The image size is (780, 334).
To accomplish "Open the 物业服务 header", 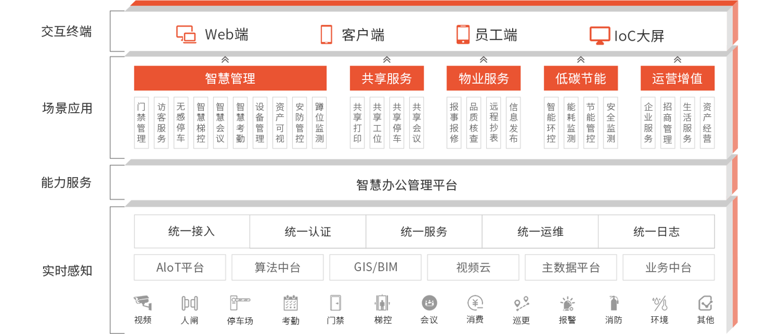I will [x=484, y=78].
